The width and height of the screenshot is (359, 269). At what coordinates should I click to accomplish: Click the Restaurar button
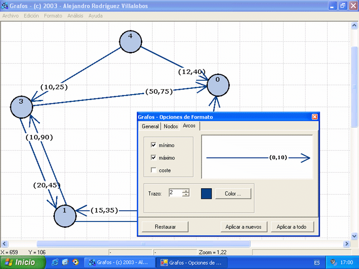(x=165, y=227)
